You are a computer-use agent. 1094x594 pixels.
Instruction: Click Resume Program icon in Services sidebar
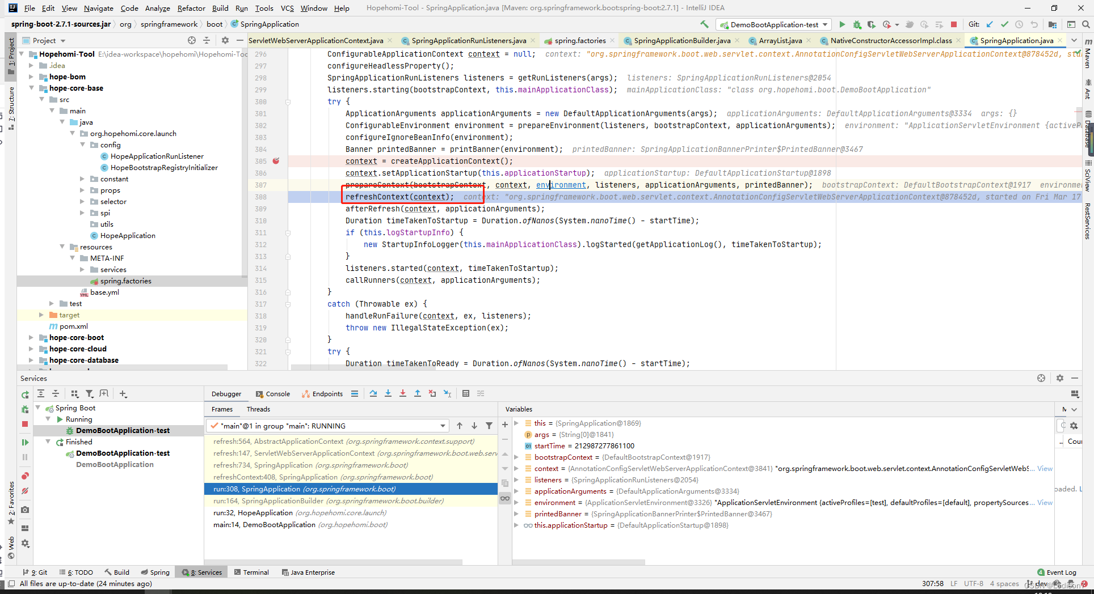[25, 442]
